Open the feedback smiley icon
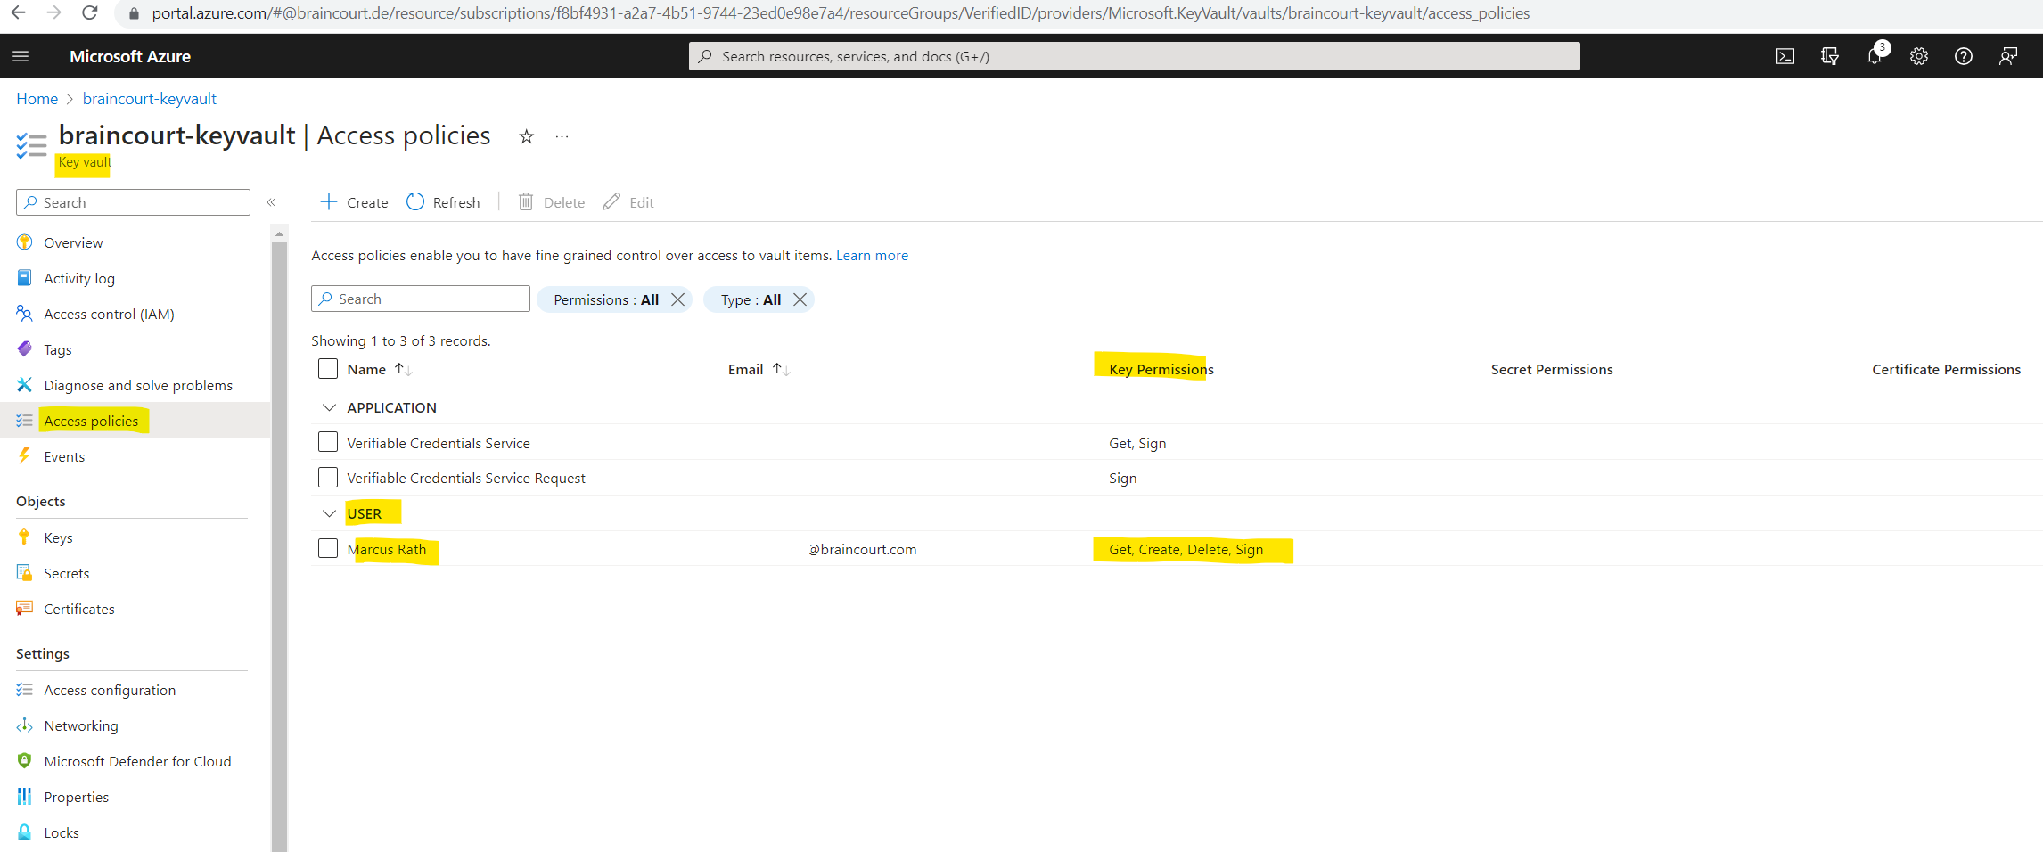The image size is (2043, 852). coord(2007,55)
